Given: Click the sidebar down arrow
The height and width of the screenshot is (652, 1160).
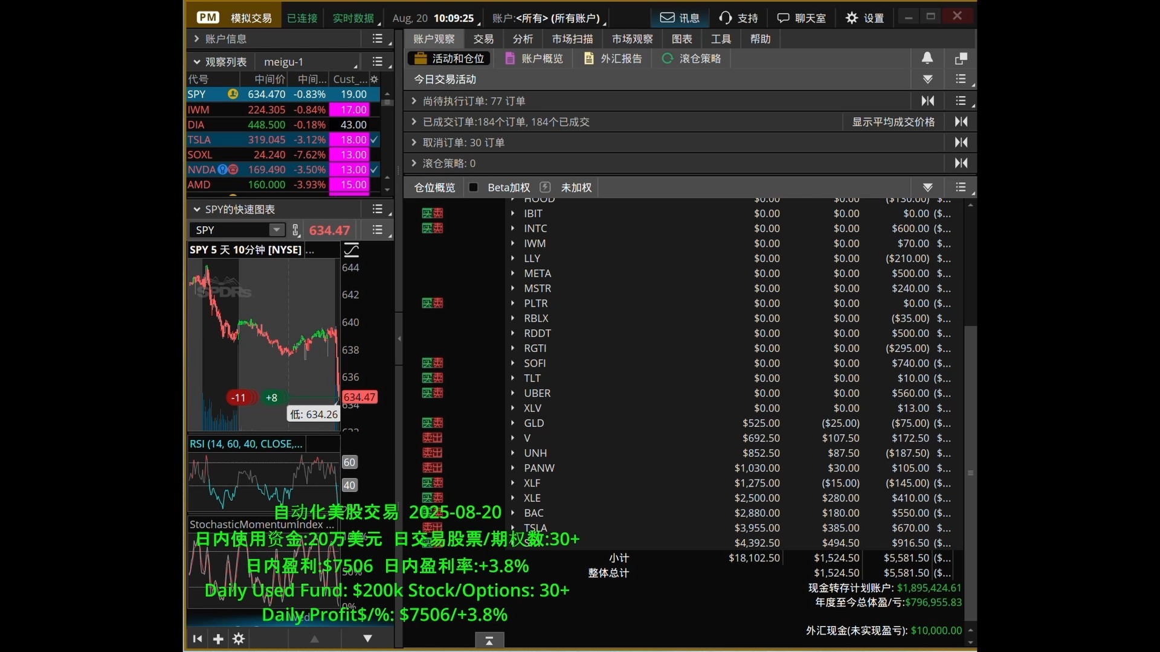Looking at the screenshot, I should tap(367, 638).
